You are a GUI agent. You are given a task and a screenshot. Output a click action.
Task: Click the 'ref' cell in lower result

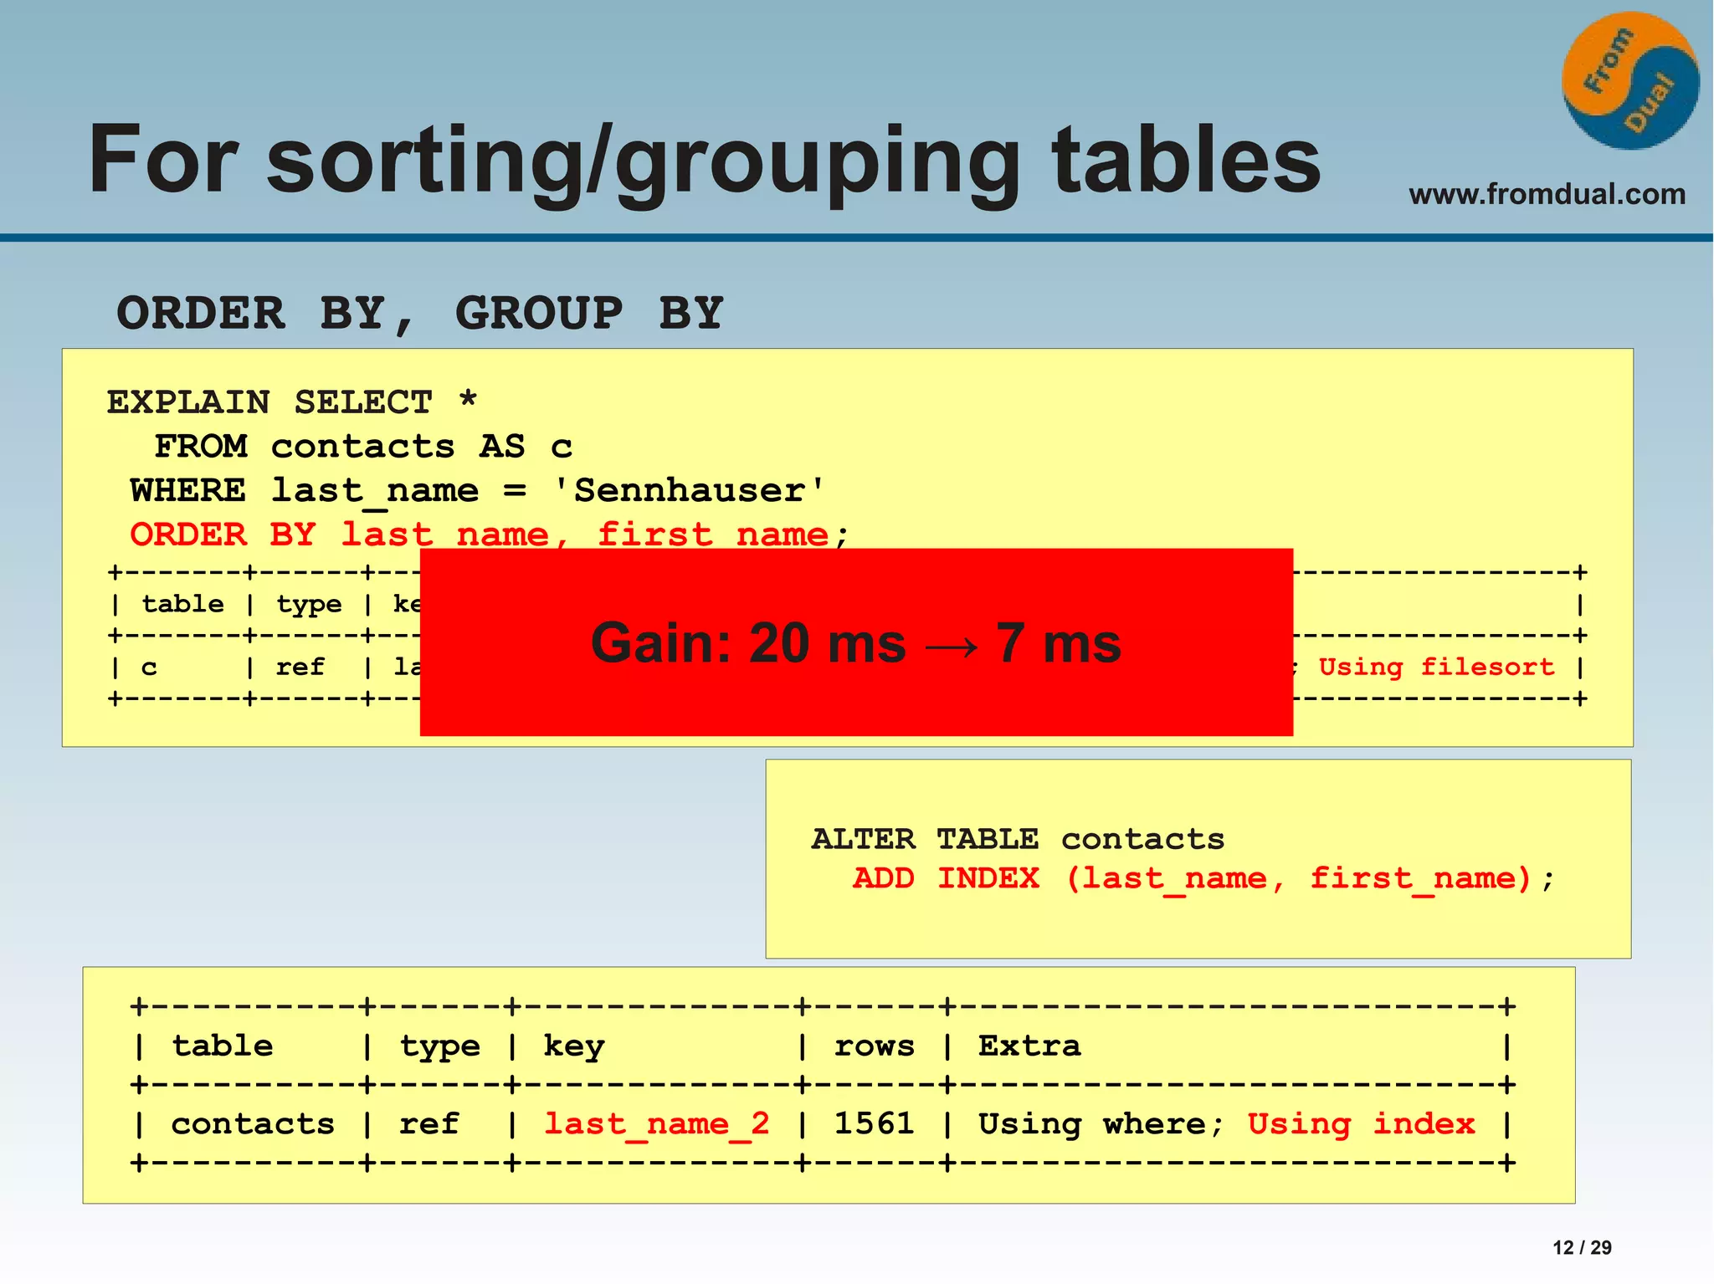[x=429, y=1124]
